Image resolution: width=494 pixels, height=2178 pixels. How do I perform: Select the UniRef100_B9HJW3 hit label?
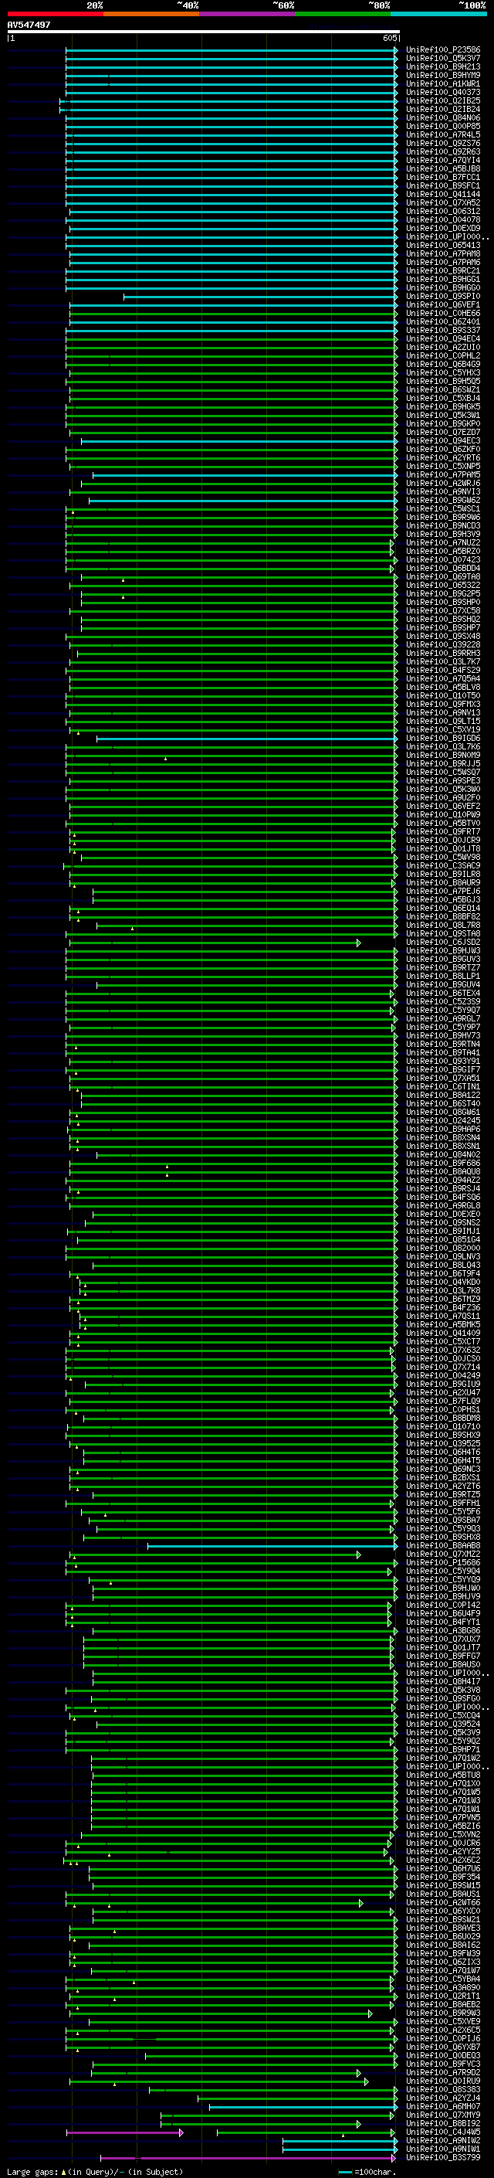[442, 950]
